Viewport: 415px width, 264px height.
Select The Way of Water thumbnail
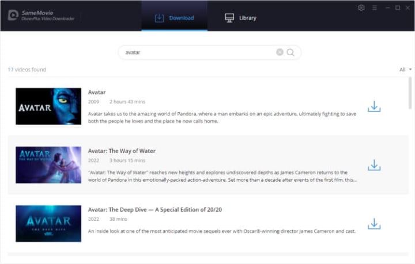48,164
